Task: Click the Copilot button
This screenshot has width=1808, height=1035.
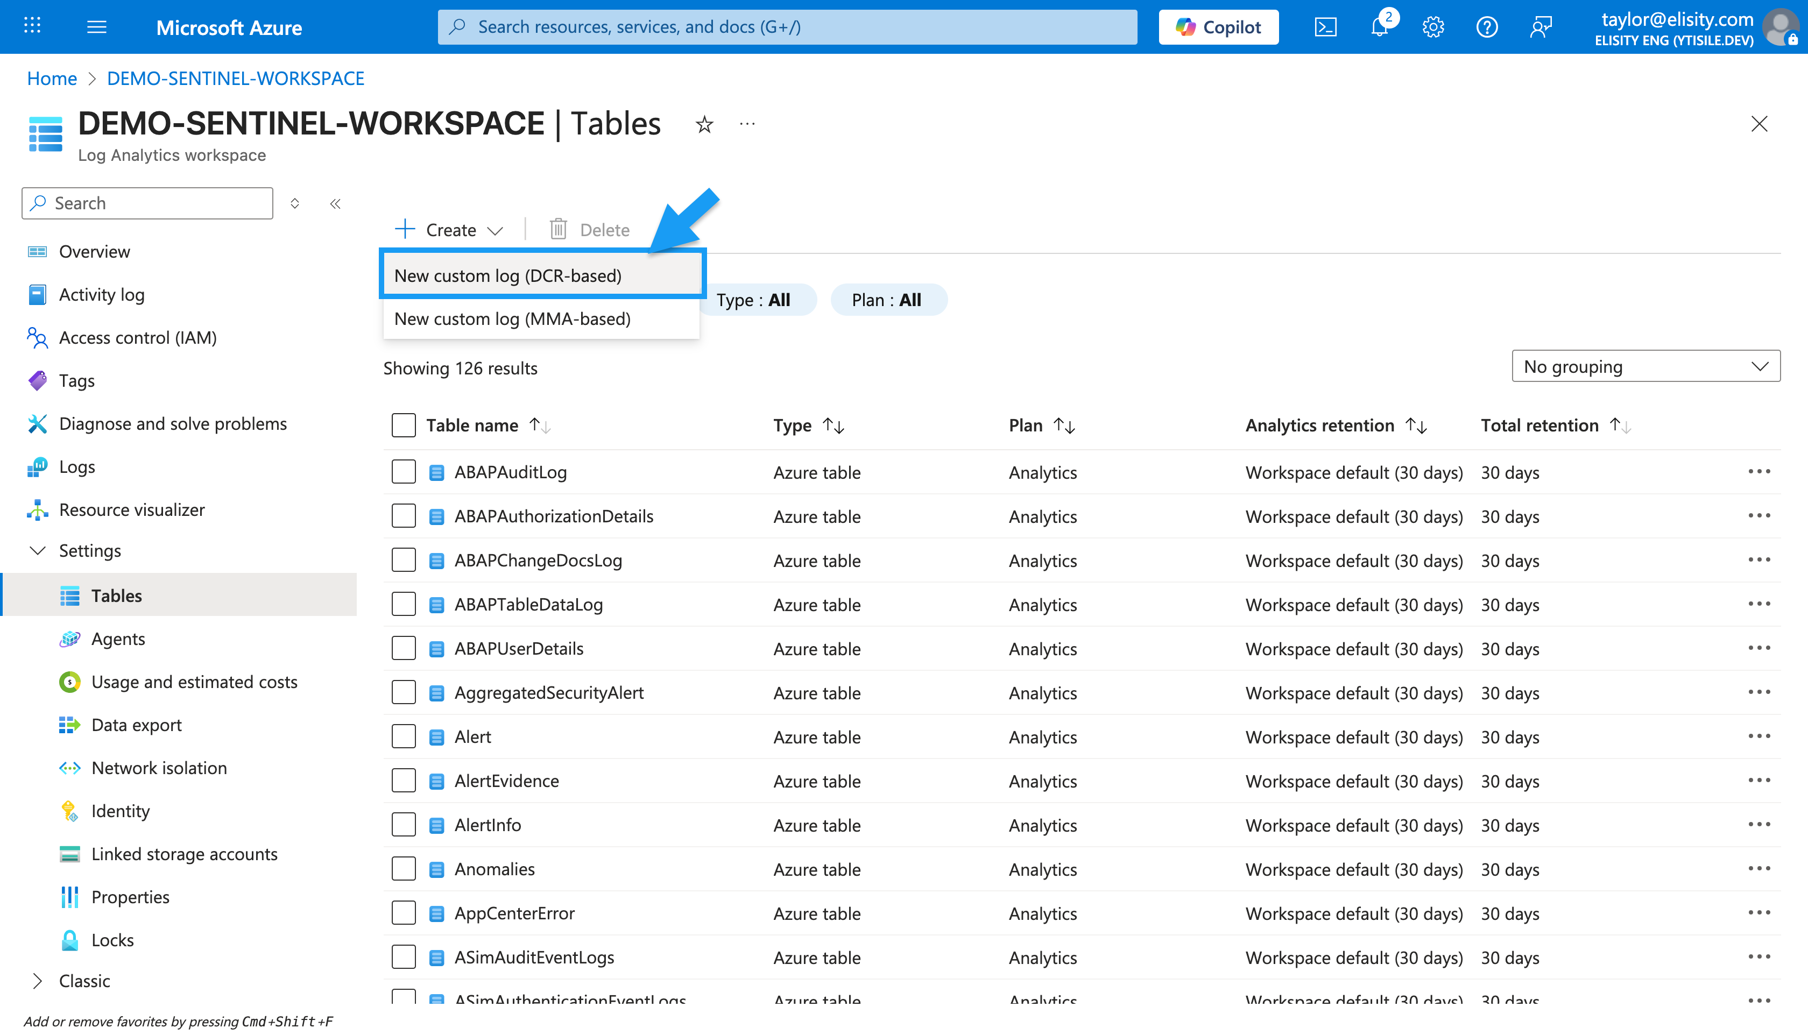Action: (x=1219, y=27)
